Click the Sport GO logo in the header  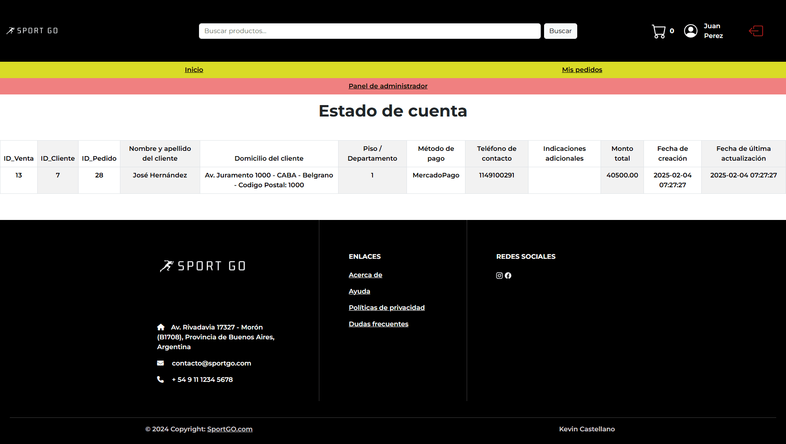coord(32,30)
